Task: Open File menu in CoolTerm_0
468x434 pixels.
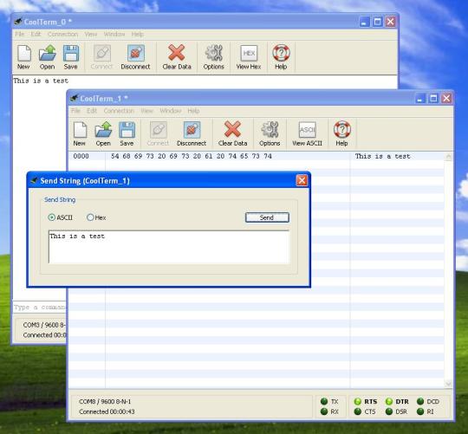Action: (x=20, y=35)
